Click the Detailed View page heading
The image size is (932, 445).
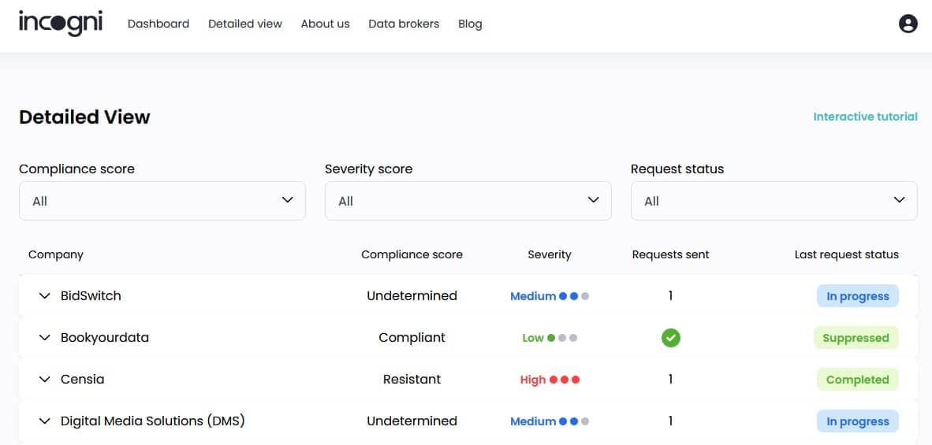pos(84,117)
